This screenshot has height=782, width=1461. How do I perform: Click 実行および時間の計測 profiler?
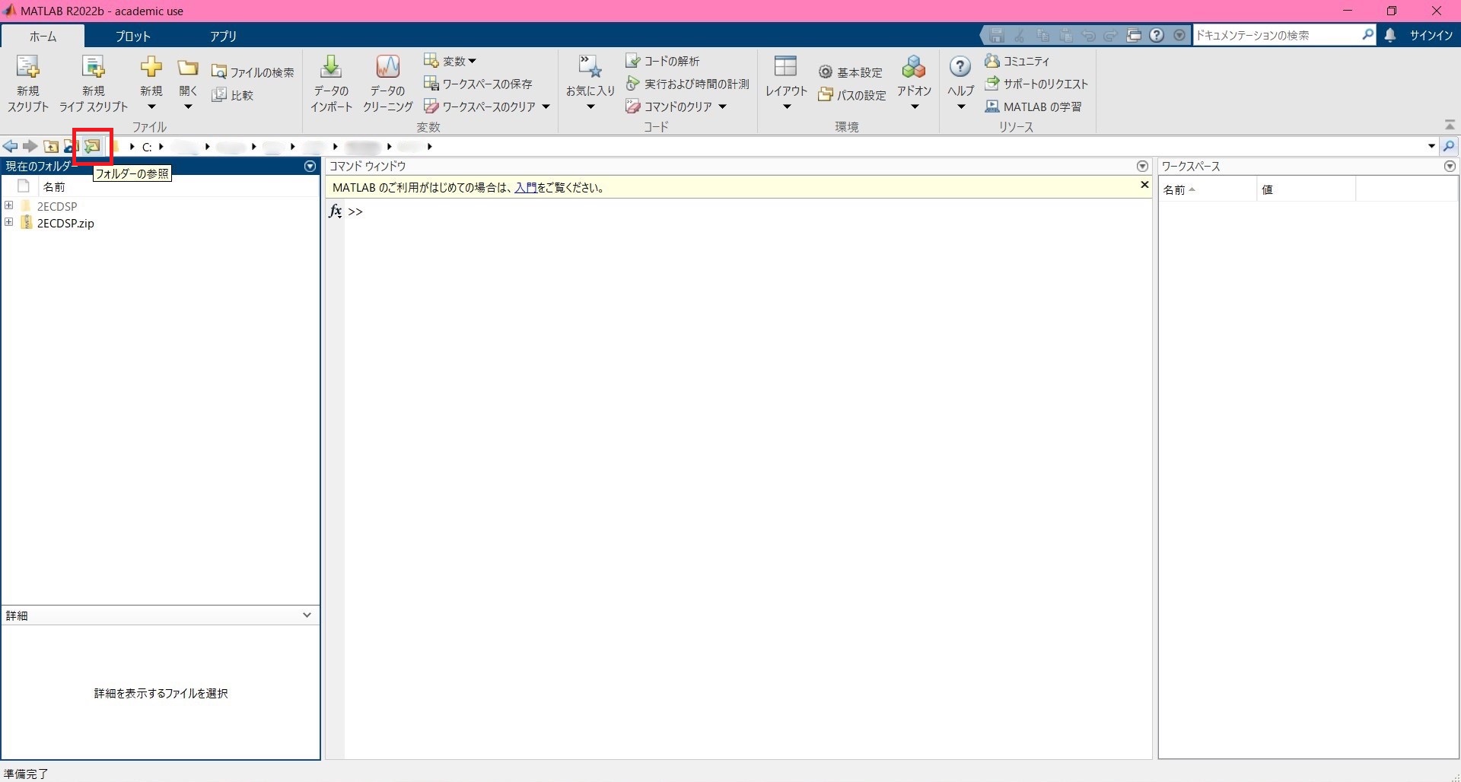pos(687,84)
